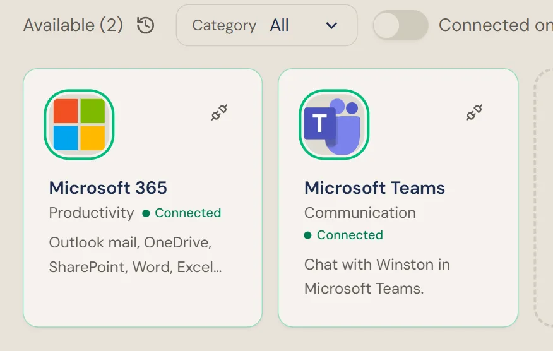553x351 pixels.
Task: Click the Productivity category label
Action: point(92,213)
